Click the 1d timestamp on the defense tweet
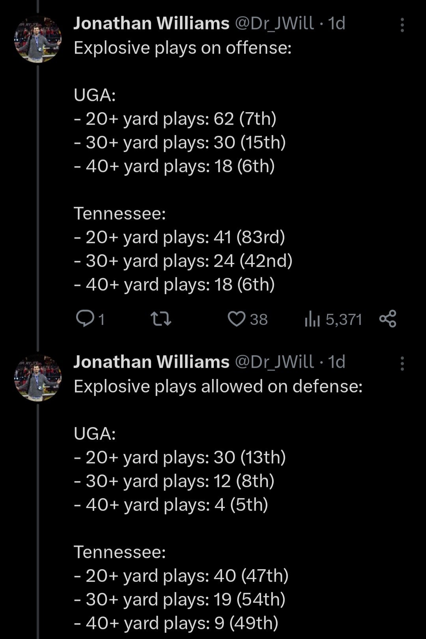This screenshot has height=639, width=426. click(336, 361)
